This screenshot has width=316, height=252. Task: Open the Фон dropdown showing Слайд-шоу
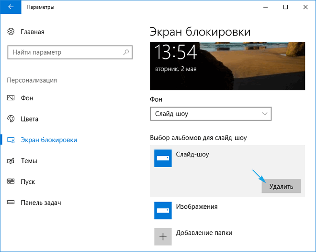pos(211,114)
